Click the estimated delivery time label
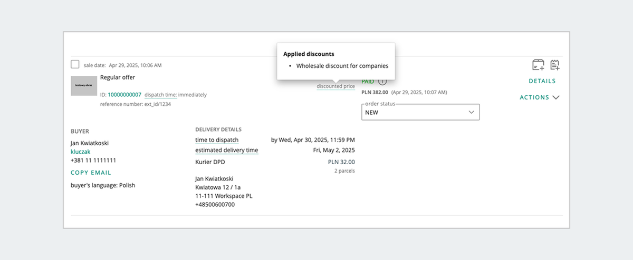The width and height of the screenshot is (633, 260). pyautogui.click(x=227, y=151)
